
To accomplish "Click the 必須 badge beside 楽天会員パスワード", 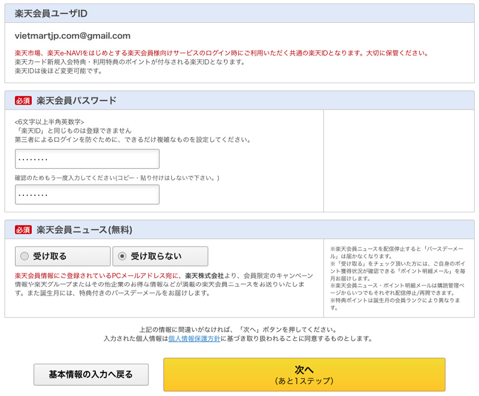I will 23,100.
